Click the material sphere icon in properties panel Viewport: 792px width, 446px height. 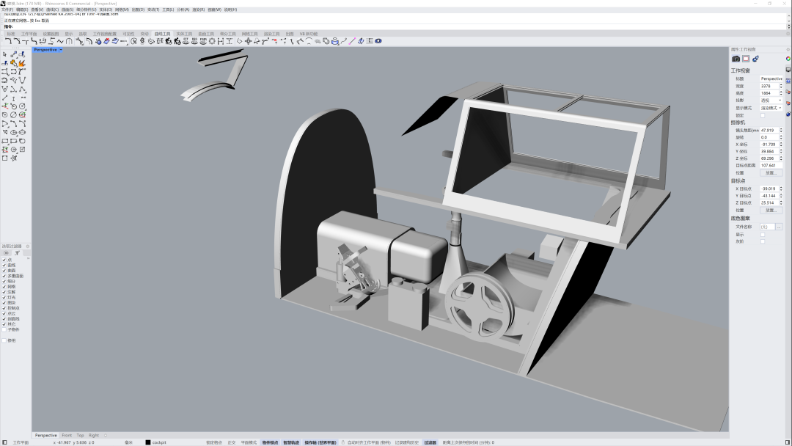coord(755,59)
